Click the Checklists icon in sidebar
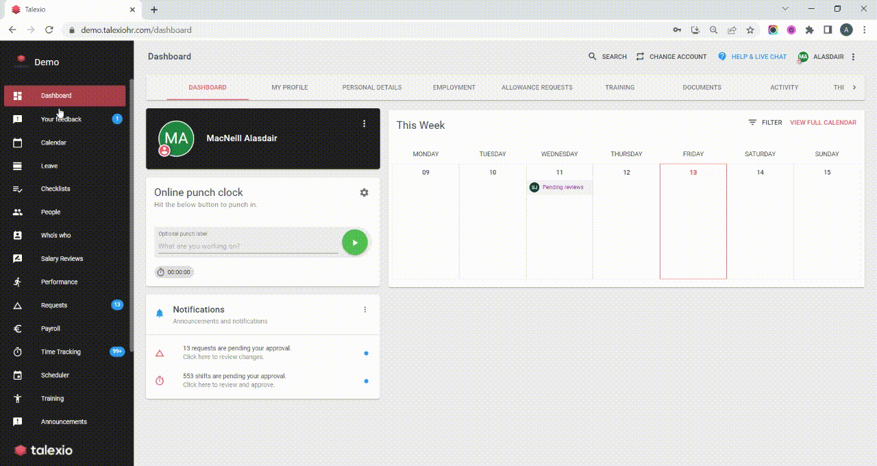 [x=18, y=189]
